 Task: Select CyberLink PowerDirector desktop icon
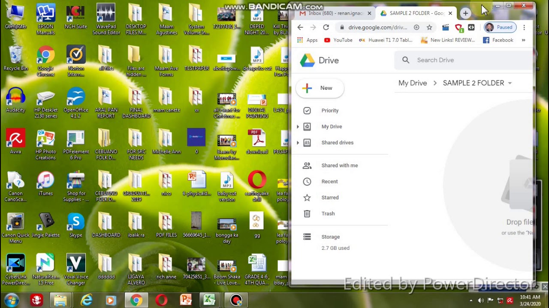15,270
